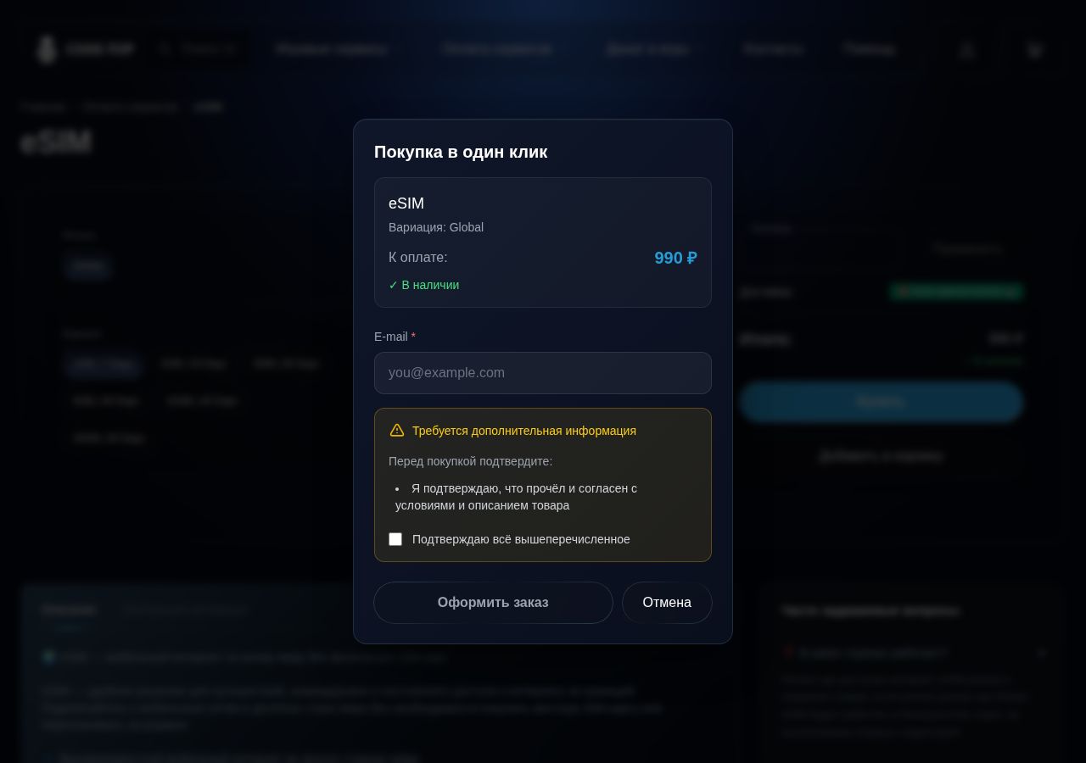Click the "✓ В наличии" stock status
The width and height of the screenshot is (1086, 763).
point(423,285)
